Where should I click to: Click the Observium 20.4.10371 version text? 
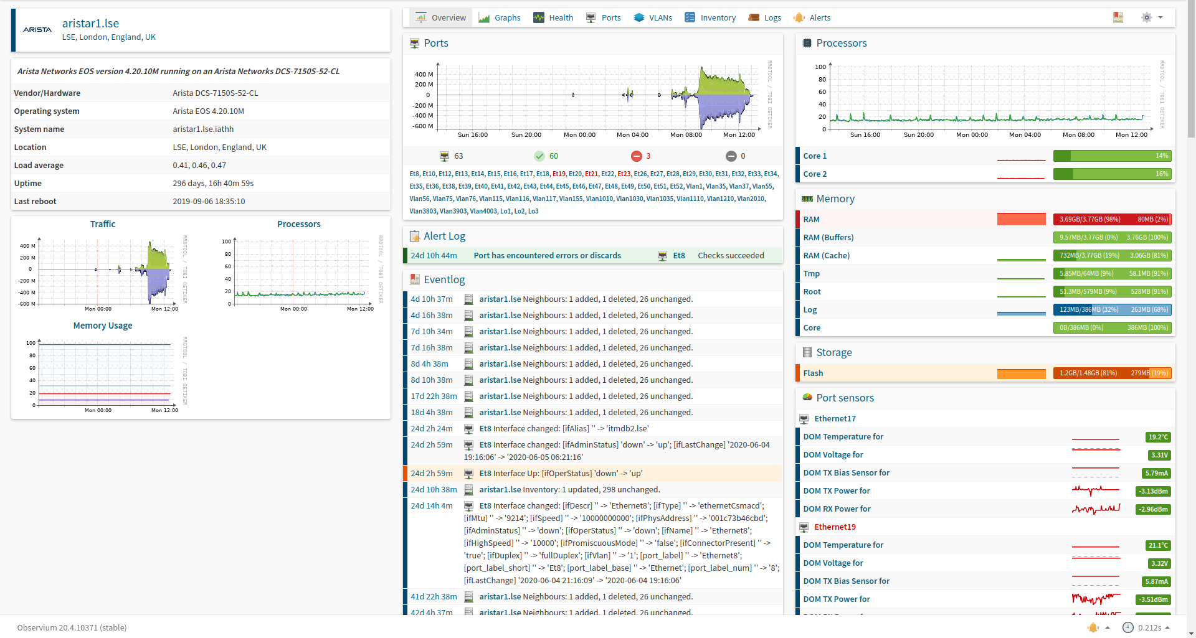tap(72, 627)
